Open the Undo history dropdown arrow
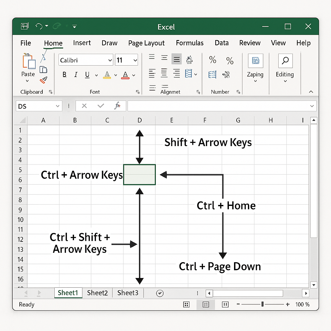Viewport: 331px width, 331px height. [x=47, y=26]
